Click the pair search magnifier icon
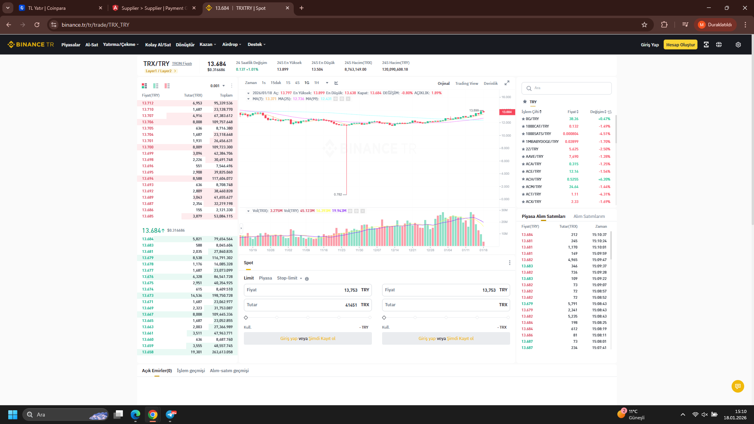754x424 pixels. pos(529,88)
